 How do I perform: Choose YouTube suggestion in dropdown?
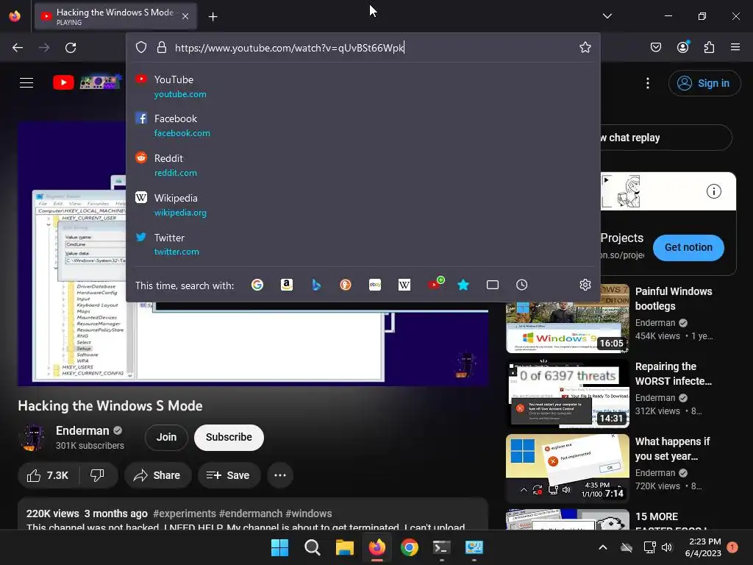tap(363, 87)
